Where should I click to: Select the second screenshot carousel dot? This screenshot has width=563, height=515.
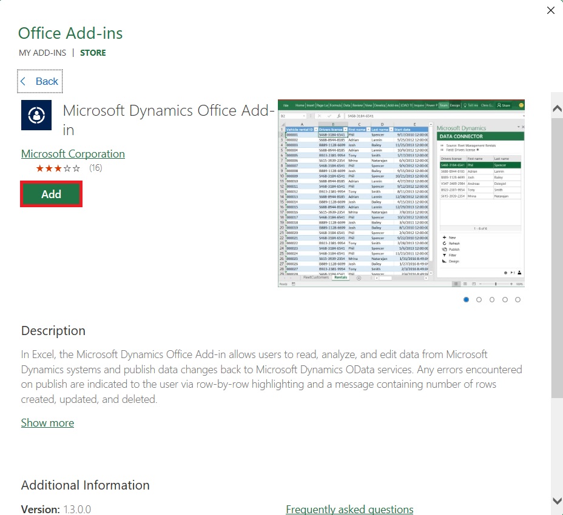[x=479, y=299]
